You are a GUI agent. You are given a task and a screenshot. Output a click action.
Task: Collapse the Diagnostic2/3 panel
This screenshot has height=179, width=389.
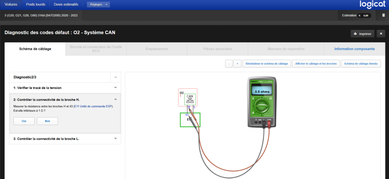coord(115,77)
